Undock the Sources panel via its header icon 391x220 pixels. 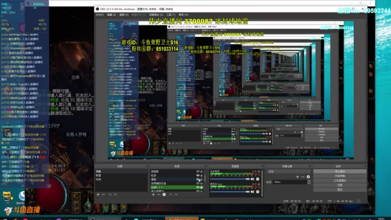pyautogui.click(x=205, y=166)
